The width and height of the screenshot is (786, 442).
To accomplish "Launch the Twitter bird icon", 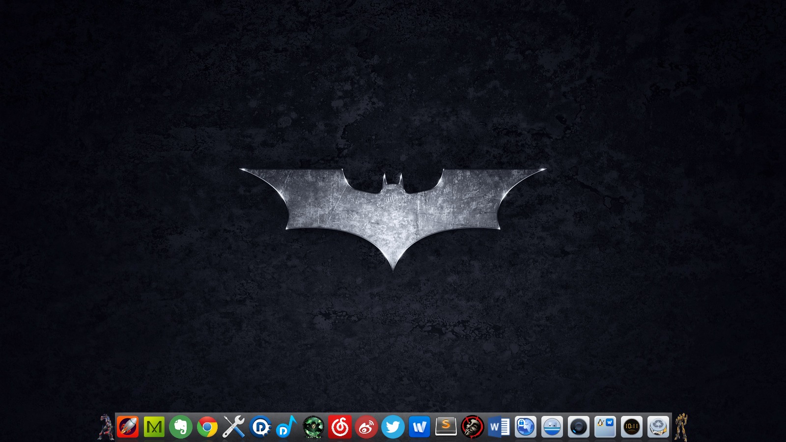I will [393, 427].
